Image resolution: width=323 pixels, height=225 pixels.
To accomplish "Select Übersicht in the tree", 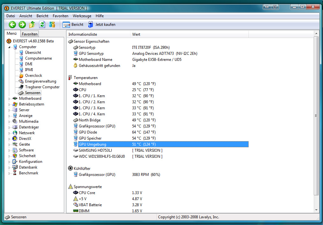I will pos(33,53).
